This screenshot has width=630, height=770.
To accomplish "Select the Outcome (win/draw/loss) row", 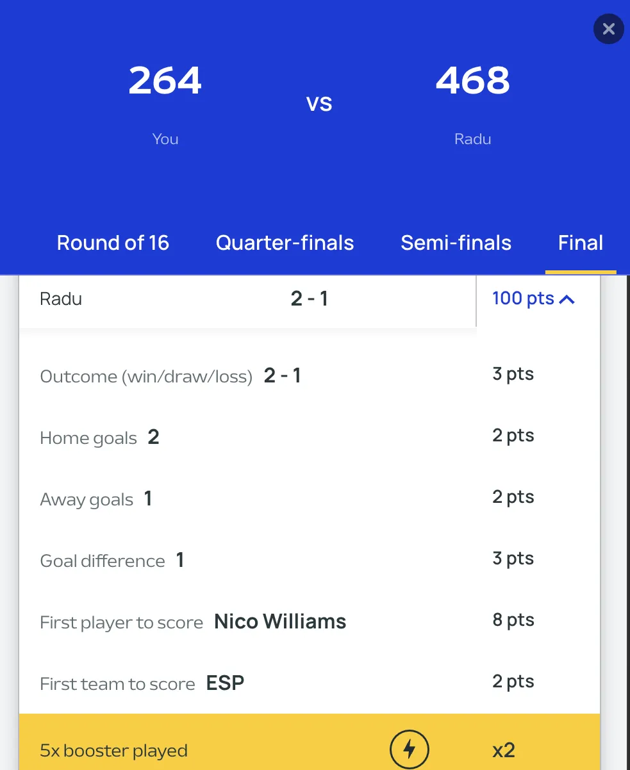I will tap(310, 375).
